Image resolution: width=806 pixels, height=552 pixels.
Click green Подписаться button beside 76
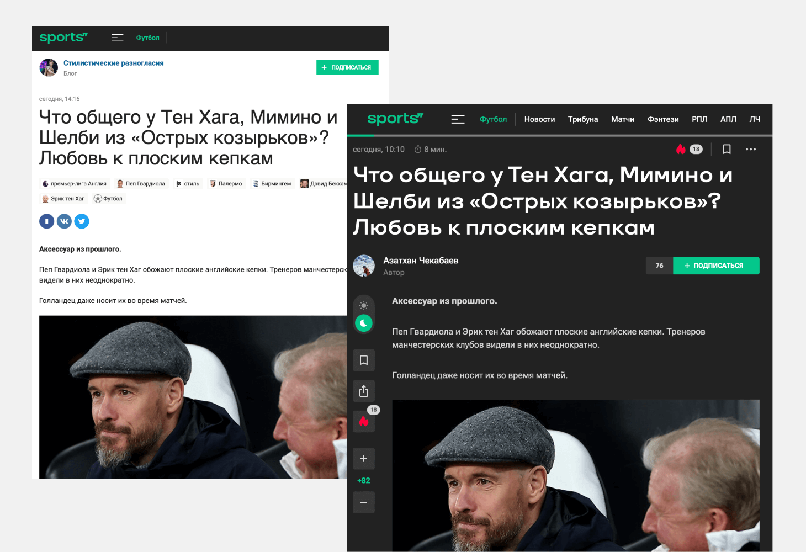click(x=716, y=266)
